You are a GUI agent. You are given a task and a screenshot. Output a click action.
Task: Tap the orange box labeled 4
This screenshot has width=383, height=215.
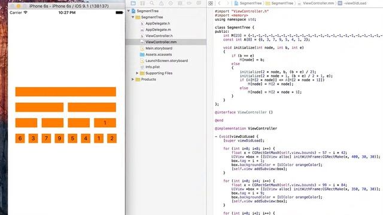coord(86,139)
